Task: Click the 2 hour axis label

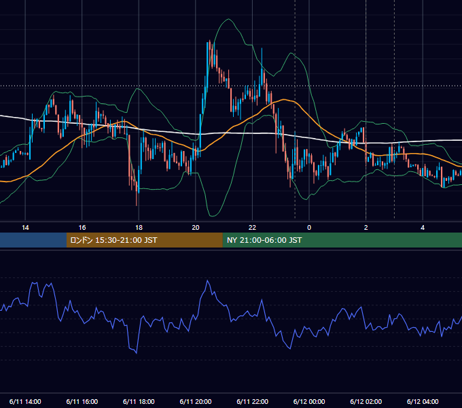Action: pyautogui.click(x=366, y=228)
